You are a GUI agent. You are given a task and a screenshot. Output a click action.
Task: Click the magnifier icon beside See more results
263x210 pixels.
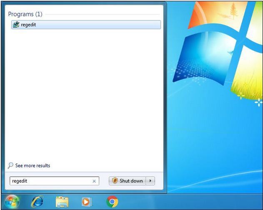coord(10,165)
